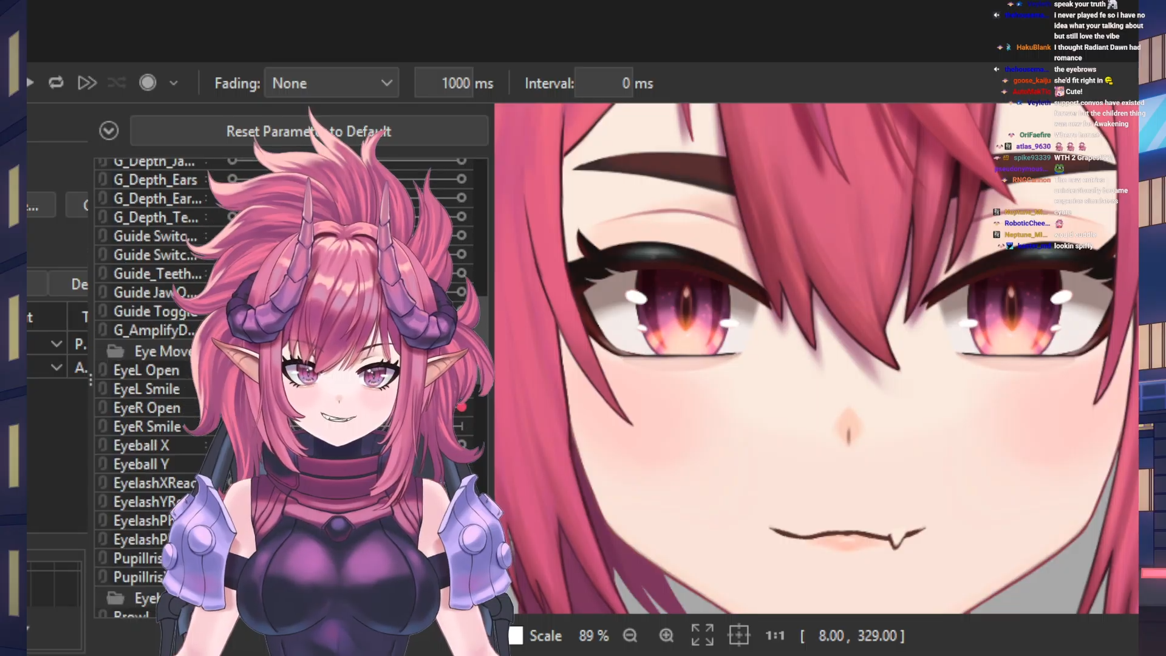Image resolution: width=1166 pixels, height=656 pixels.
Task: Click the white background color swatch
Action: pyautogui.click(x=516, y=635)
